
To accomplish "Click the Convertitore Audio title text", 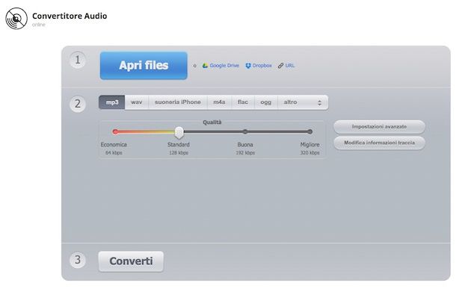I will pyautogui.click(x=70, y=16).
